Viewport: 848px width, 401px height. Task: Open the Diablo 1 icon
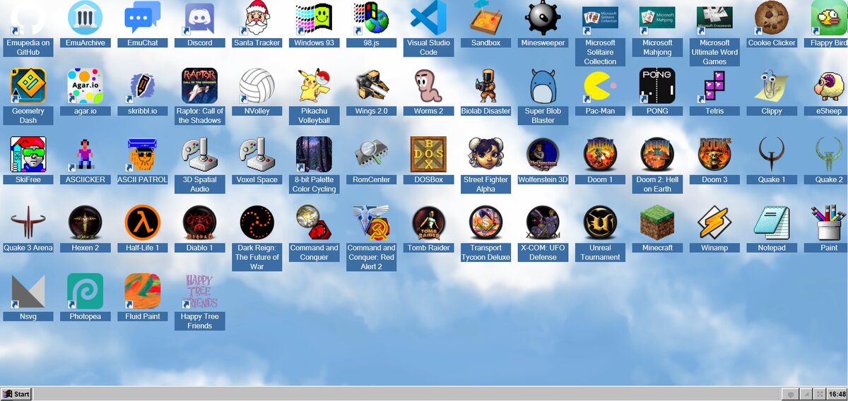pos(199,222)
